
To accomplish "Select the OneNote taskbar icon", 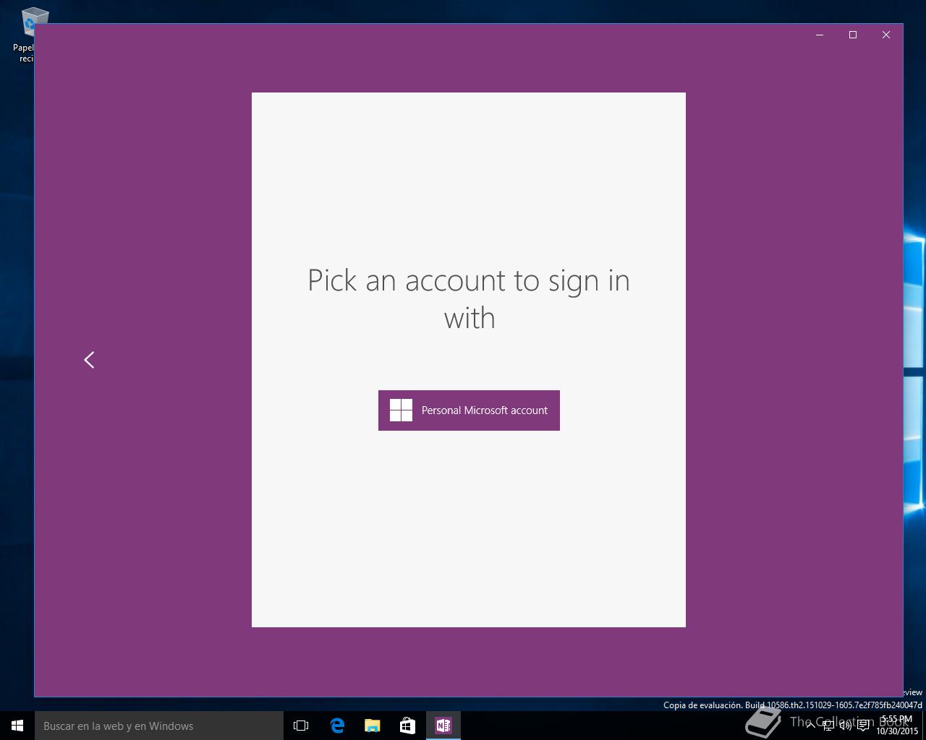I will tap(443, 726).
